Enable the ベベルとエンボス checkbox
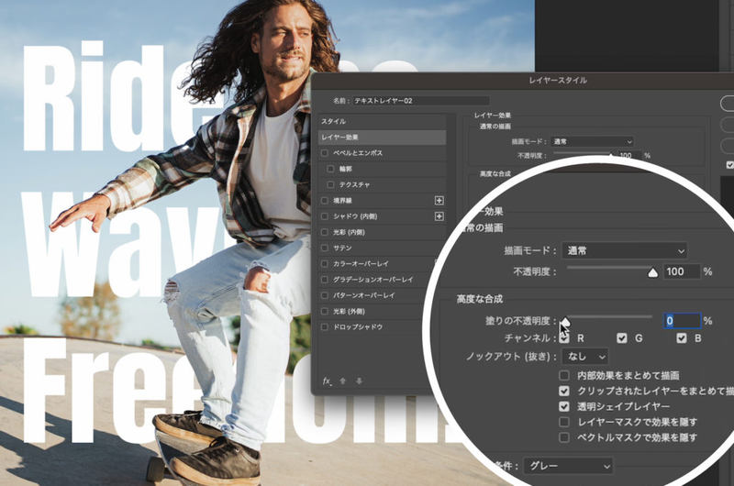Viewport: 734px width, 486px height. point(325,153)
